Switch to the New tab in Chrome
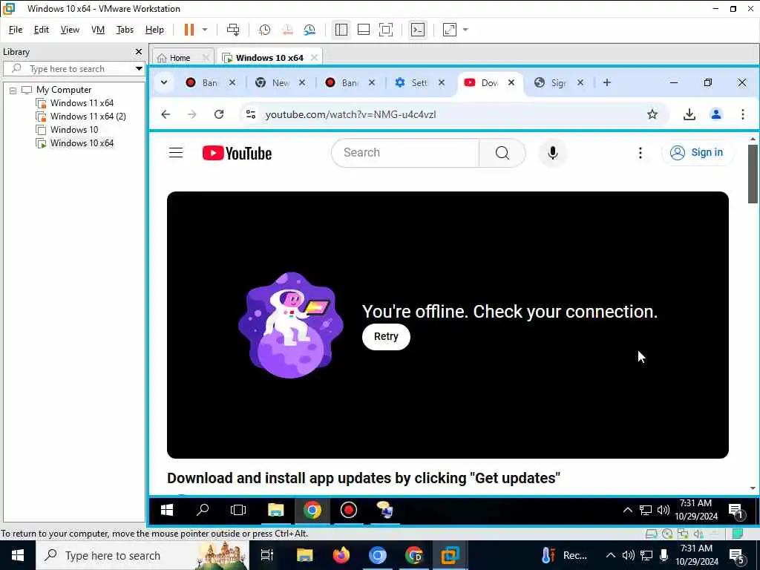This screenshot has height=570, width=760. (275, 83)
